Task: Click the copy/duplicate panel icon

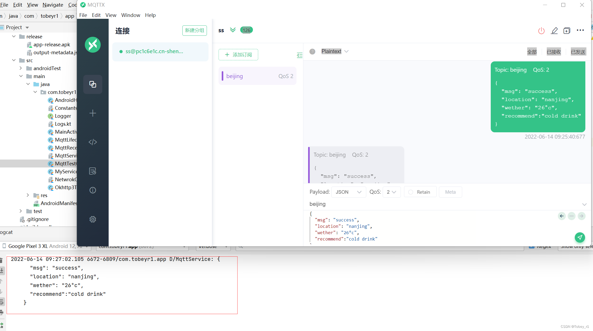Action: click(93, 84)
